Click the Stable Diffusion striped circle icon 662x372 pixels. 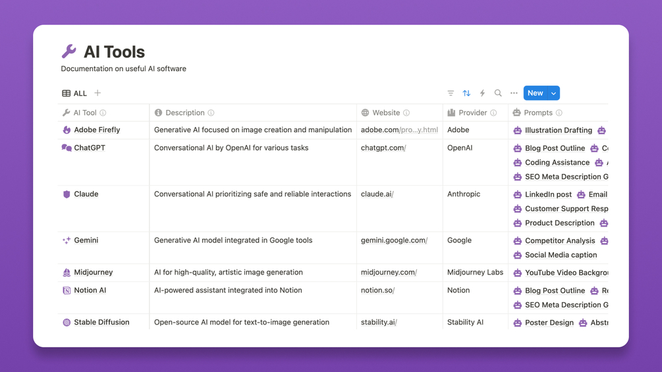(x=67, y=322)
